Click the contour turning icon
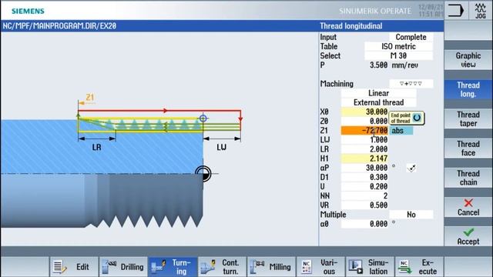Image resolution: width=493 pixels, height=277 pixels. (208, 267)
